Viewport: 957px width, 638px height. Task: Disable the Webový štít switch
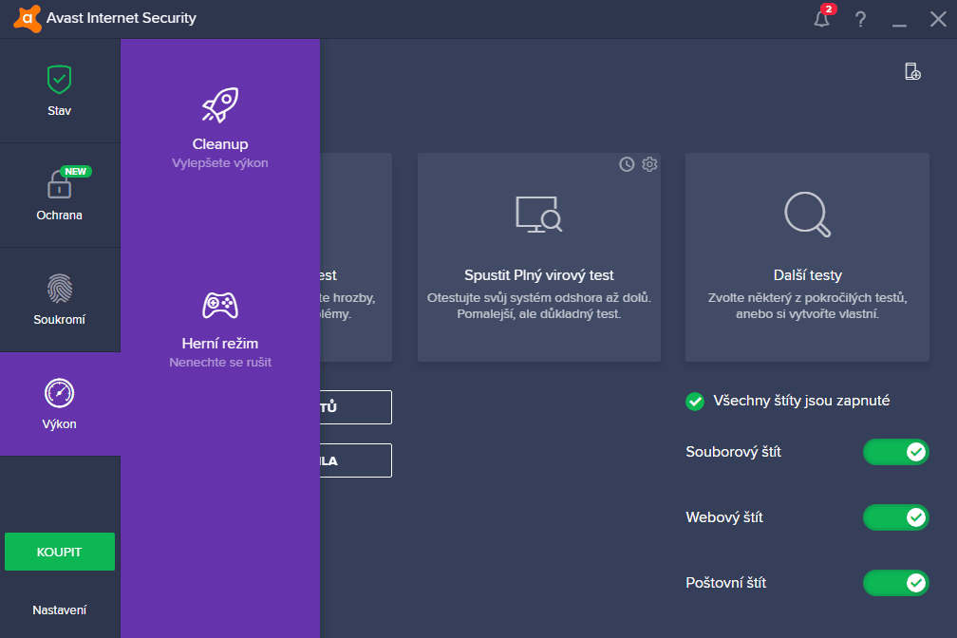(896, 517)
